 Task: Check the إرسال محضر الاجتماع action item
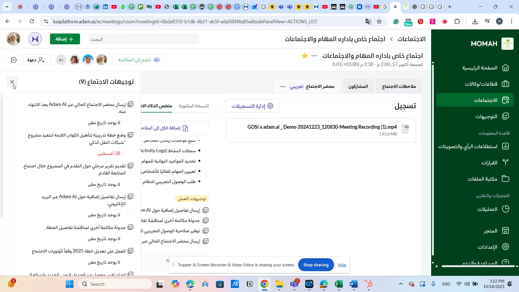tap(131, 104)
